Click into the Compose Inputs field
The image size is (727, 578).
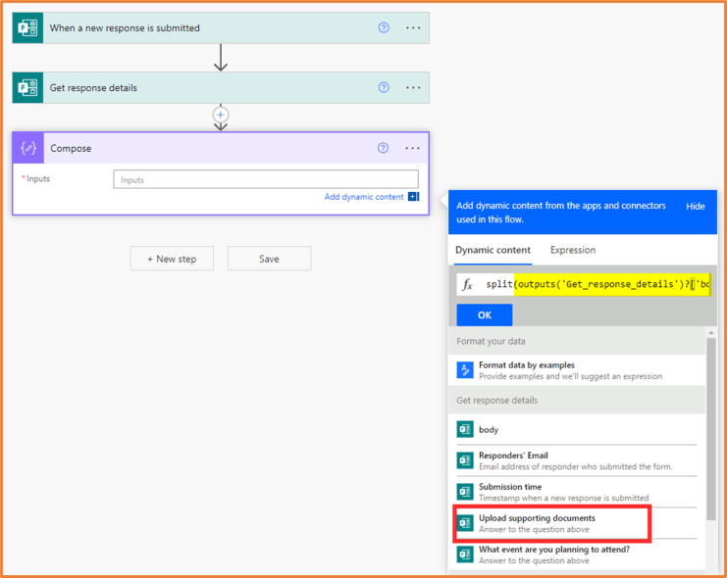click(x=266, y=179)
